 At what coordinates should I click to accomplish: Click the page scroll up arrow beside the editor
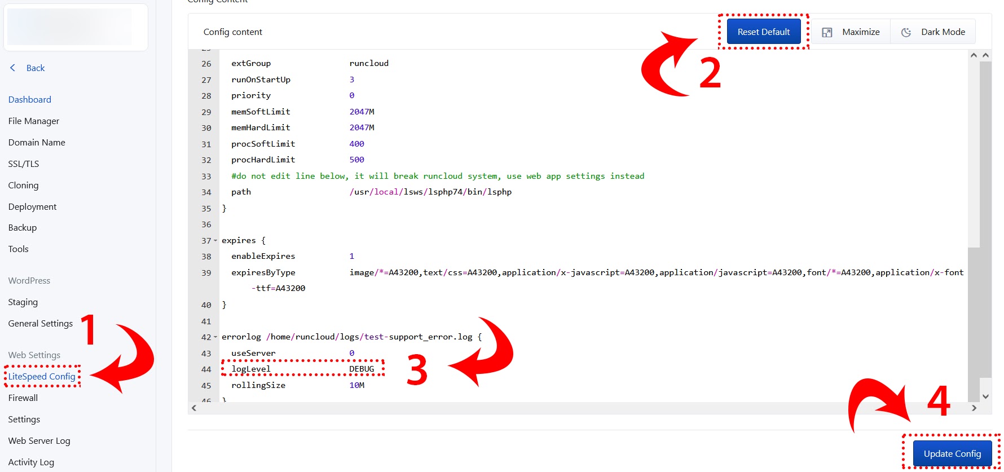(986, 55)
